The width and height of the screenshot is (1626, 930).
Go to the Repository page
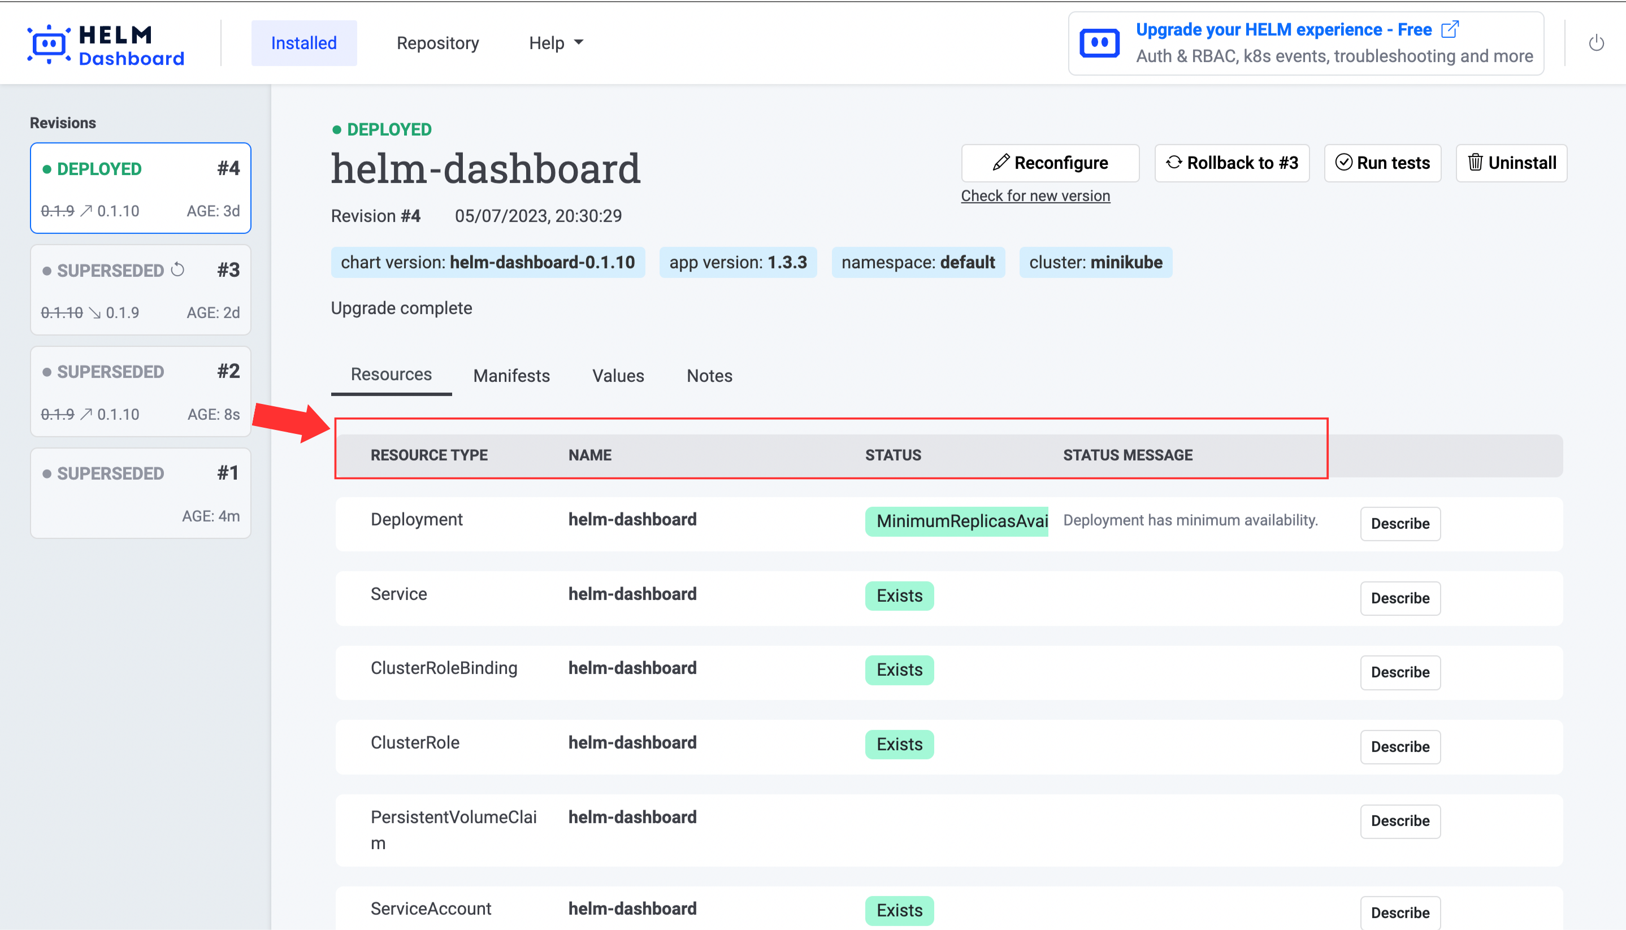[x=437, y=43]
